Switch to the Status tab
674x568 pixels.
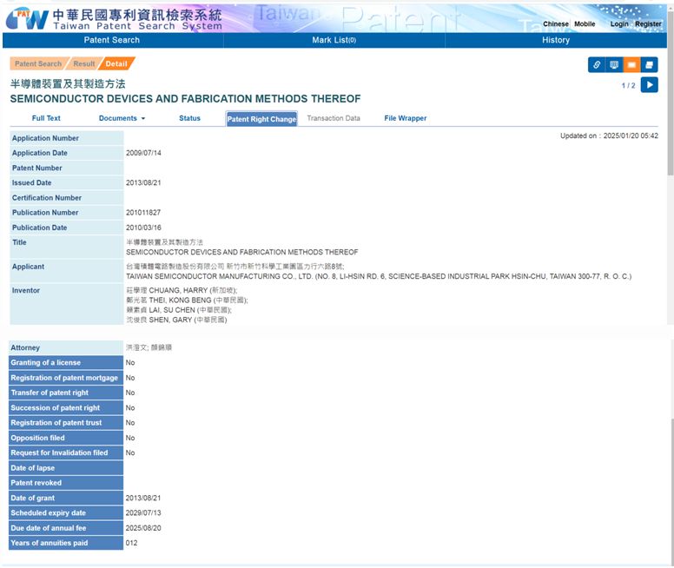[x=189, y=118]
